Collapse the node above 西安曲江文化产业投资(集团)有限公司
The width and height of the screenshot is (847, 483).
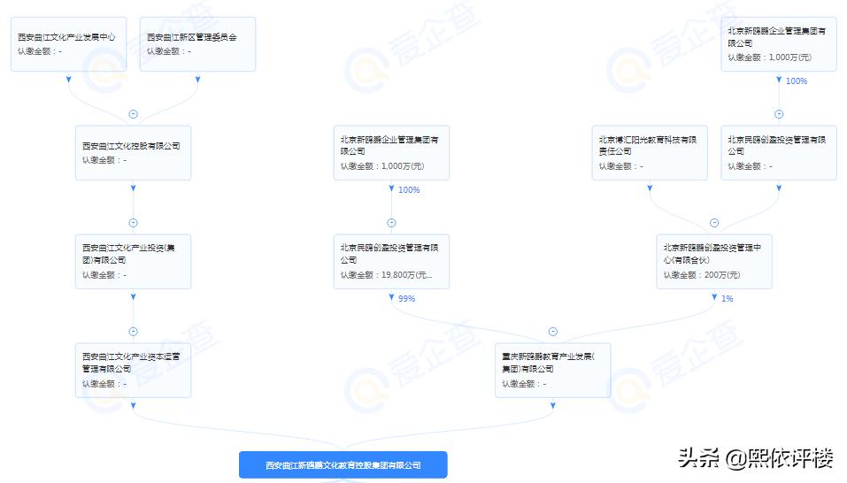click(x=133, y=223)
